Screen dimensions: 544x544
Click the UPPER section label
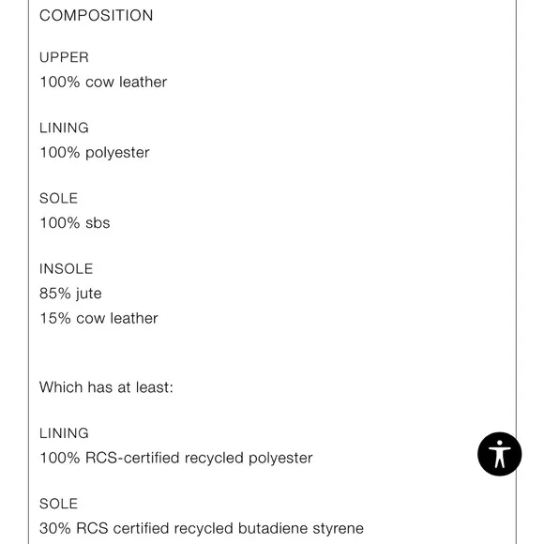64,57
